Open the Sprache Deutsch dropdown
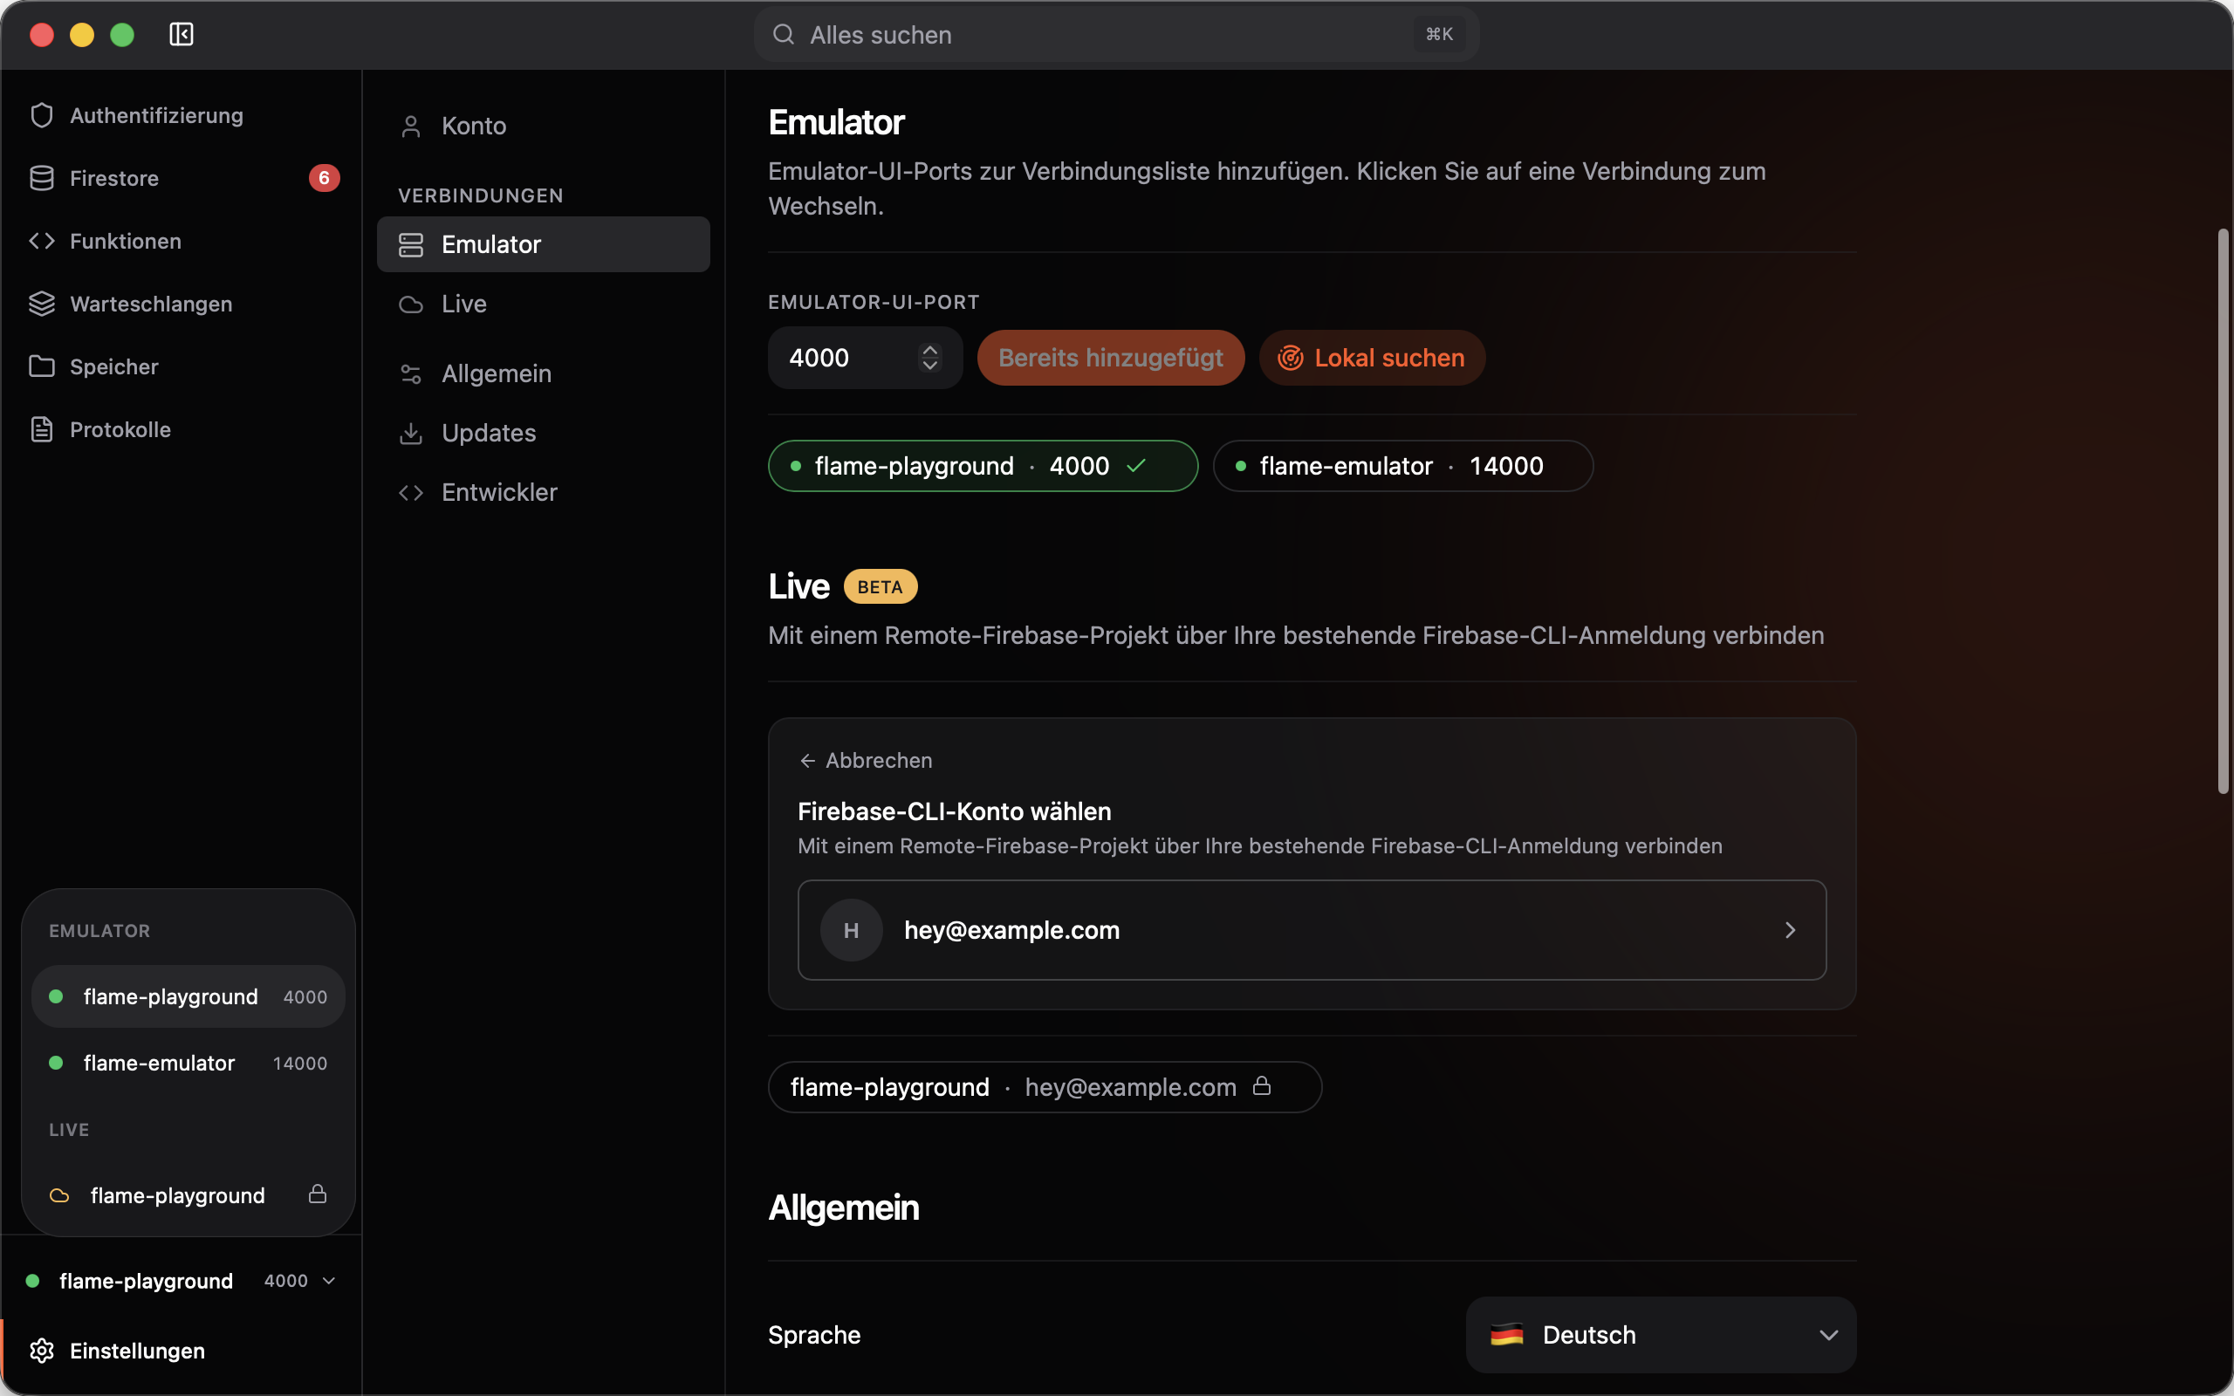The height and width of the screenshot is (1396, 2234). pyautogui.click(x=1661, y=1335)
